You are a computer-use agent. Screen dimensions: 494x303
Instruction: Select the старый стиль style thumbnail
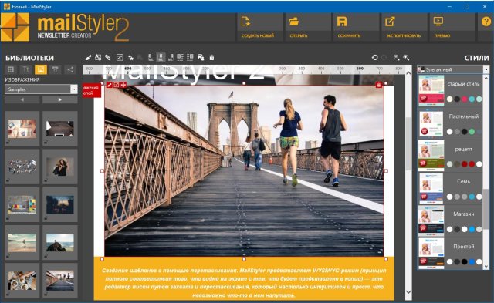pyautogui.click(x=431, y=90)
